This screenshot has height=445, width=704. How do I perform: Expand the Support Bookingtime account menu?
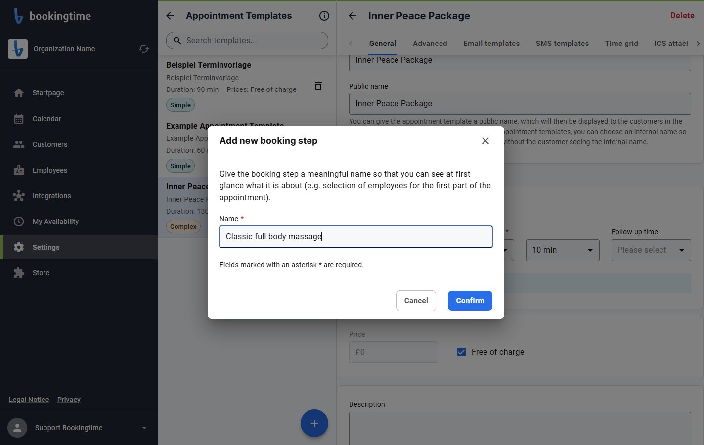pos(144,428)
